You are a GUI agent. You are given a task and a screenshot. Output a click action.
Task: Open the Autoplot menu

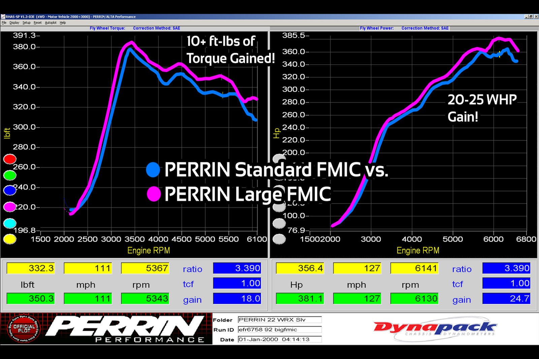51,23
